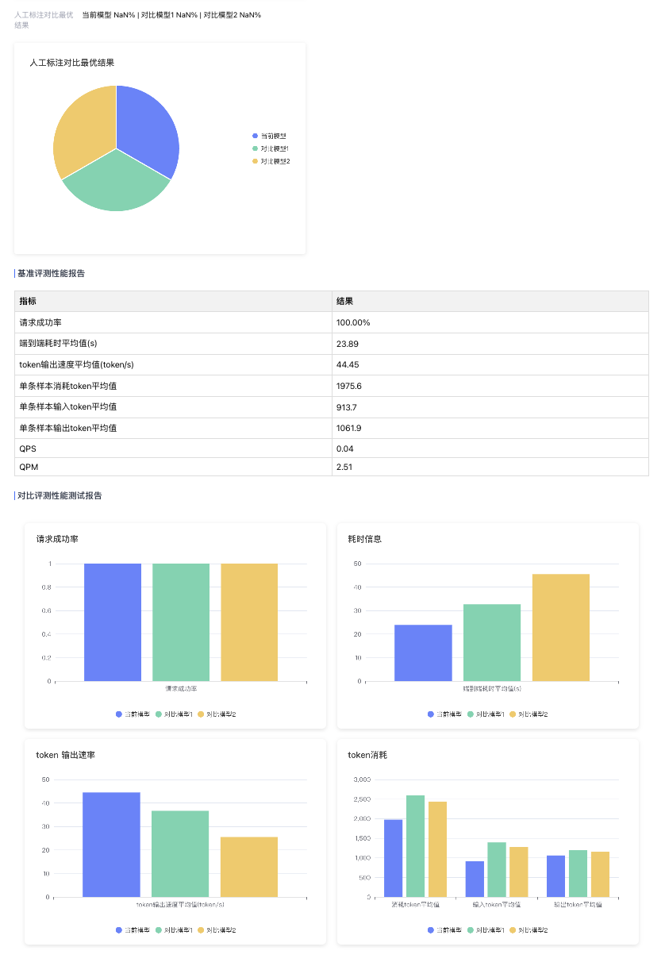Select the 请求成功率 row in the table
The image size is (665, 970).
click(x=332, y=323)
